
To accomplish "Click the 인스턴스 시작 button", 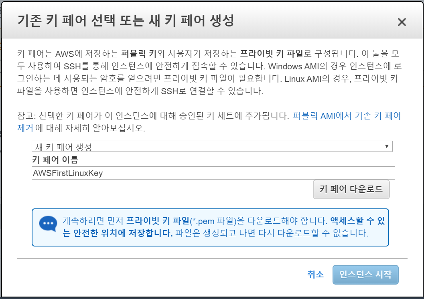I will tap(365, 275).
